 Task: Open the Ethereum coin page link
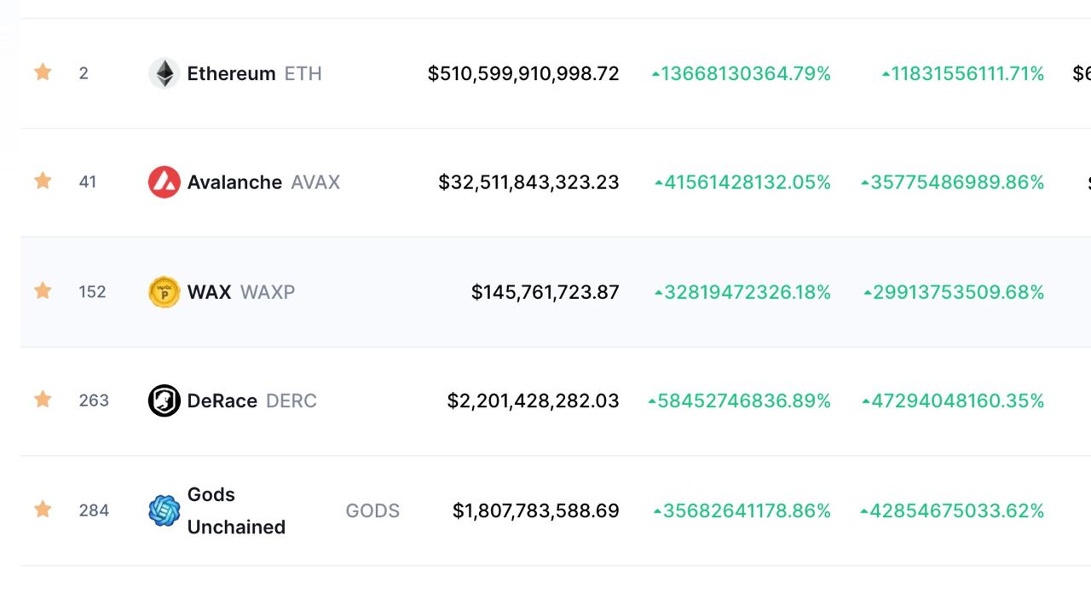click(x=231, y=73)
